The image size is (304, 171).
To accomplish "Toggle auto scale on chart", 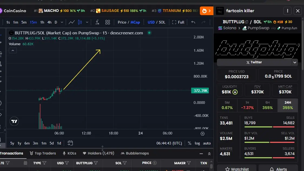I will pos(207,143).
